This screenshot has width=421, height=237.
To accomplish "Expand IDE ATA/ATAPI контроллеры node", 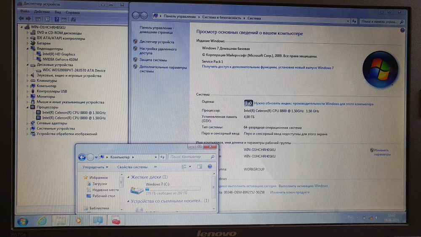I will tap(27, 38).
